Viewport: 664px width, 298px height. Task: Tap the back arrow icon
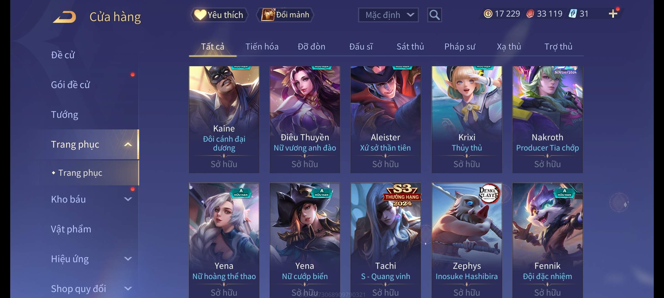[x=64, y=17]
